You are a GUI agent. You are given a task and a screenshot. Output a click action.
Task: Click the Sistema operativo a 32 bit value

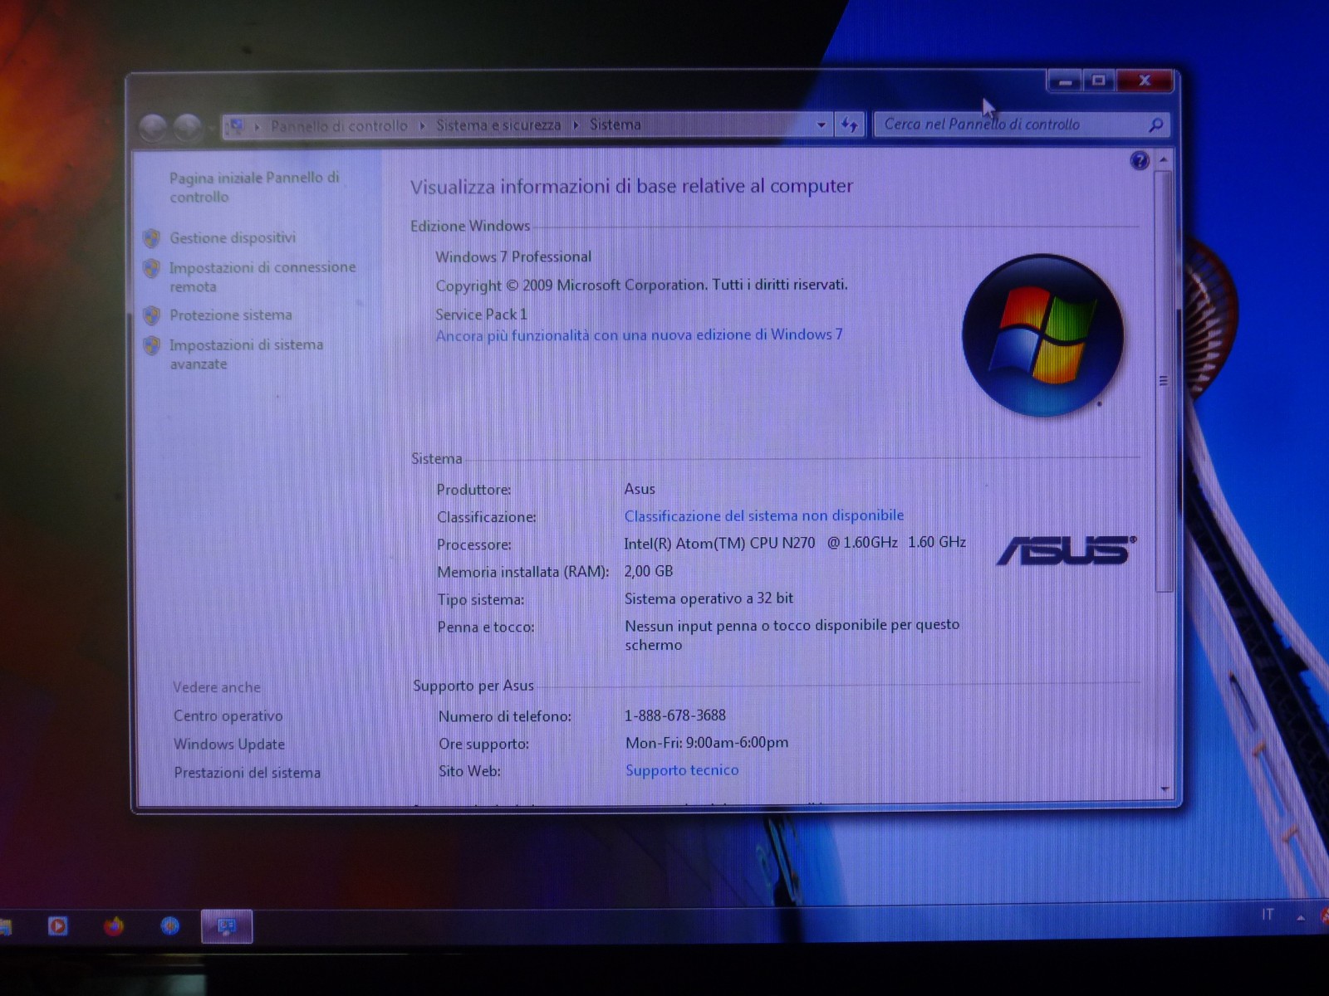pyautogui.click(x=709, y=598)
